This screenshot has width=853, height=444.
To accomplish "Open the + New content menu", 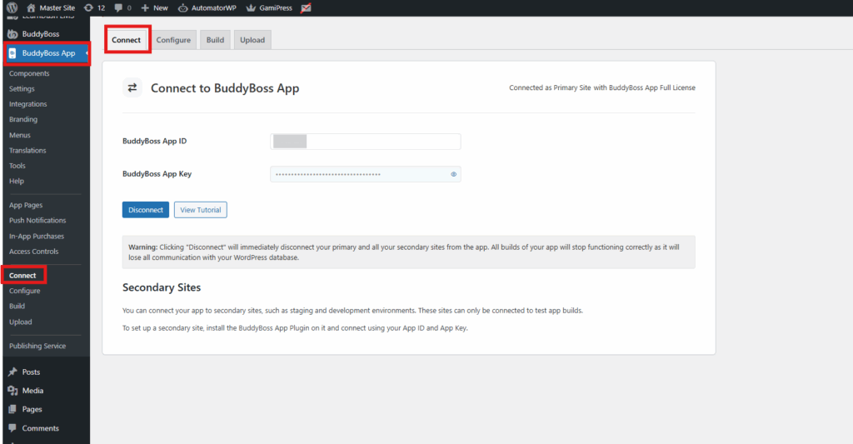I will tap(154, 7).
